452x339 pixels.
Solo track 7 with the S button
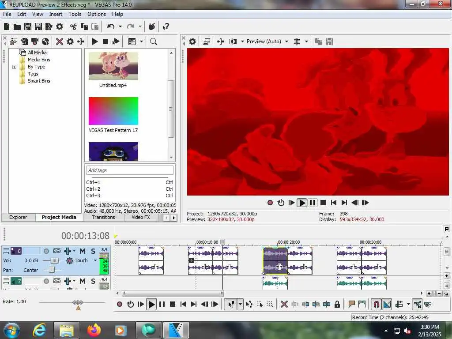click(x=93, y=281)
